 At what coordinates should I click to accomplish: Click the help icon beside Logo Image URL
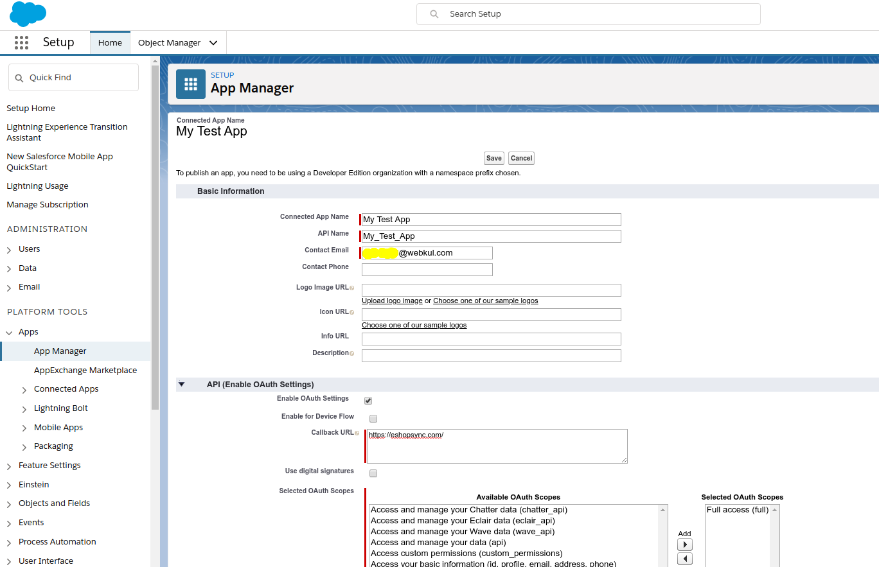pos(351,288)
